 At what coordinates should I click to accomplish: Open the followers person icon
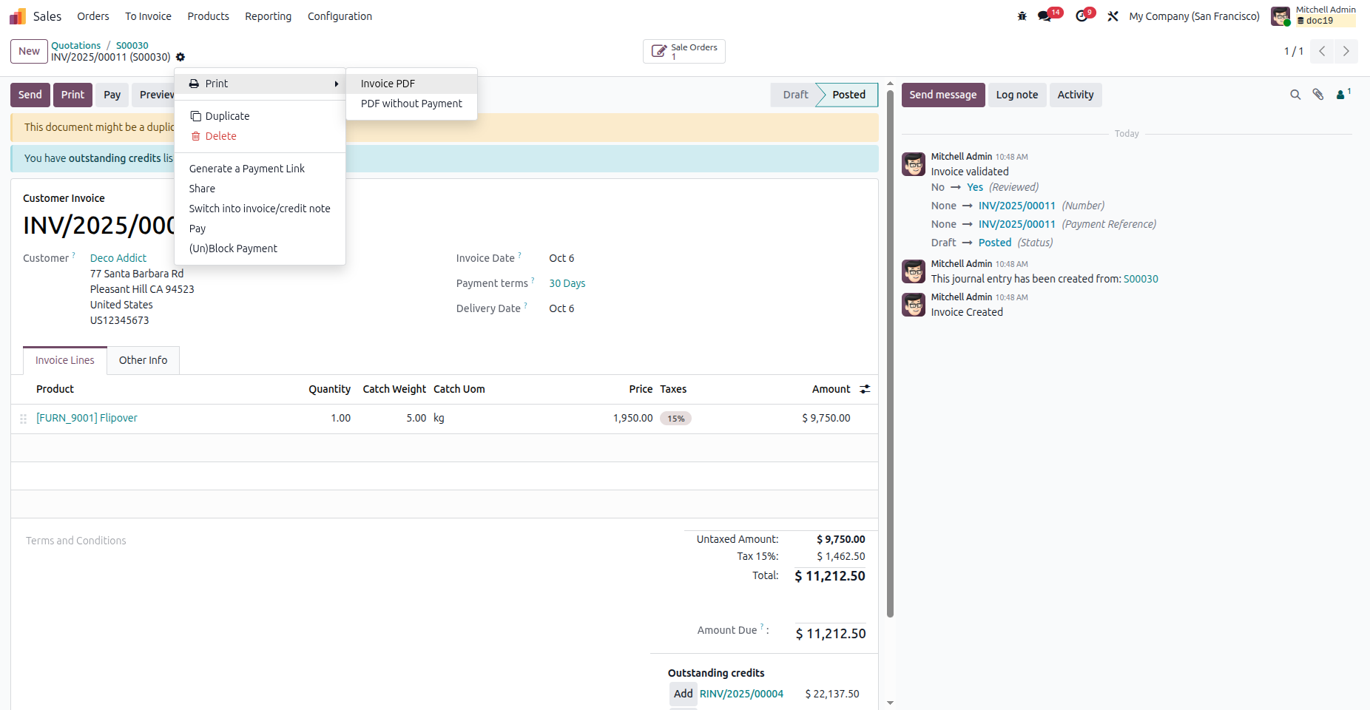point(1340,95)
